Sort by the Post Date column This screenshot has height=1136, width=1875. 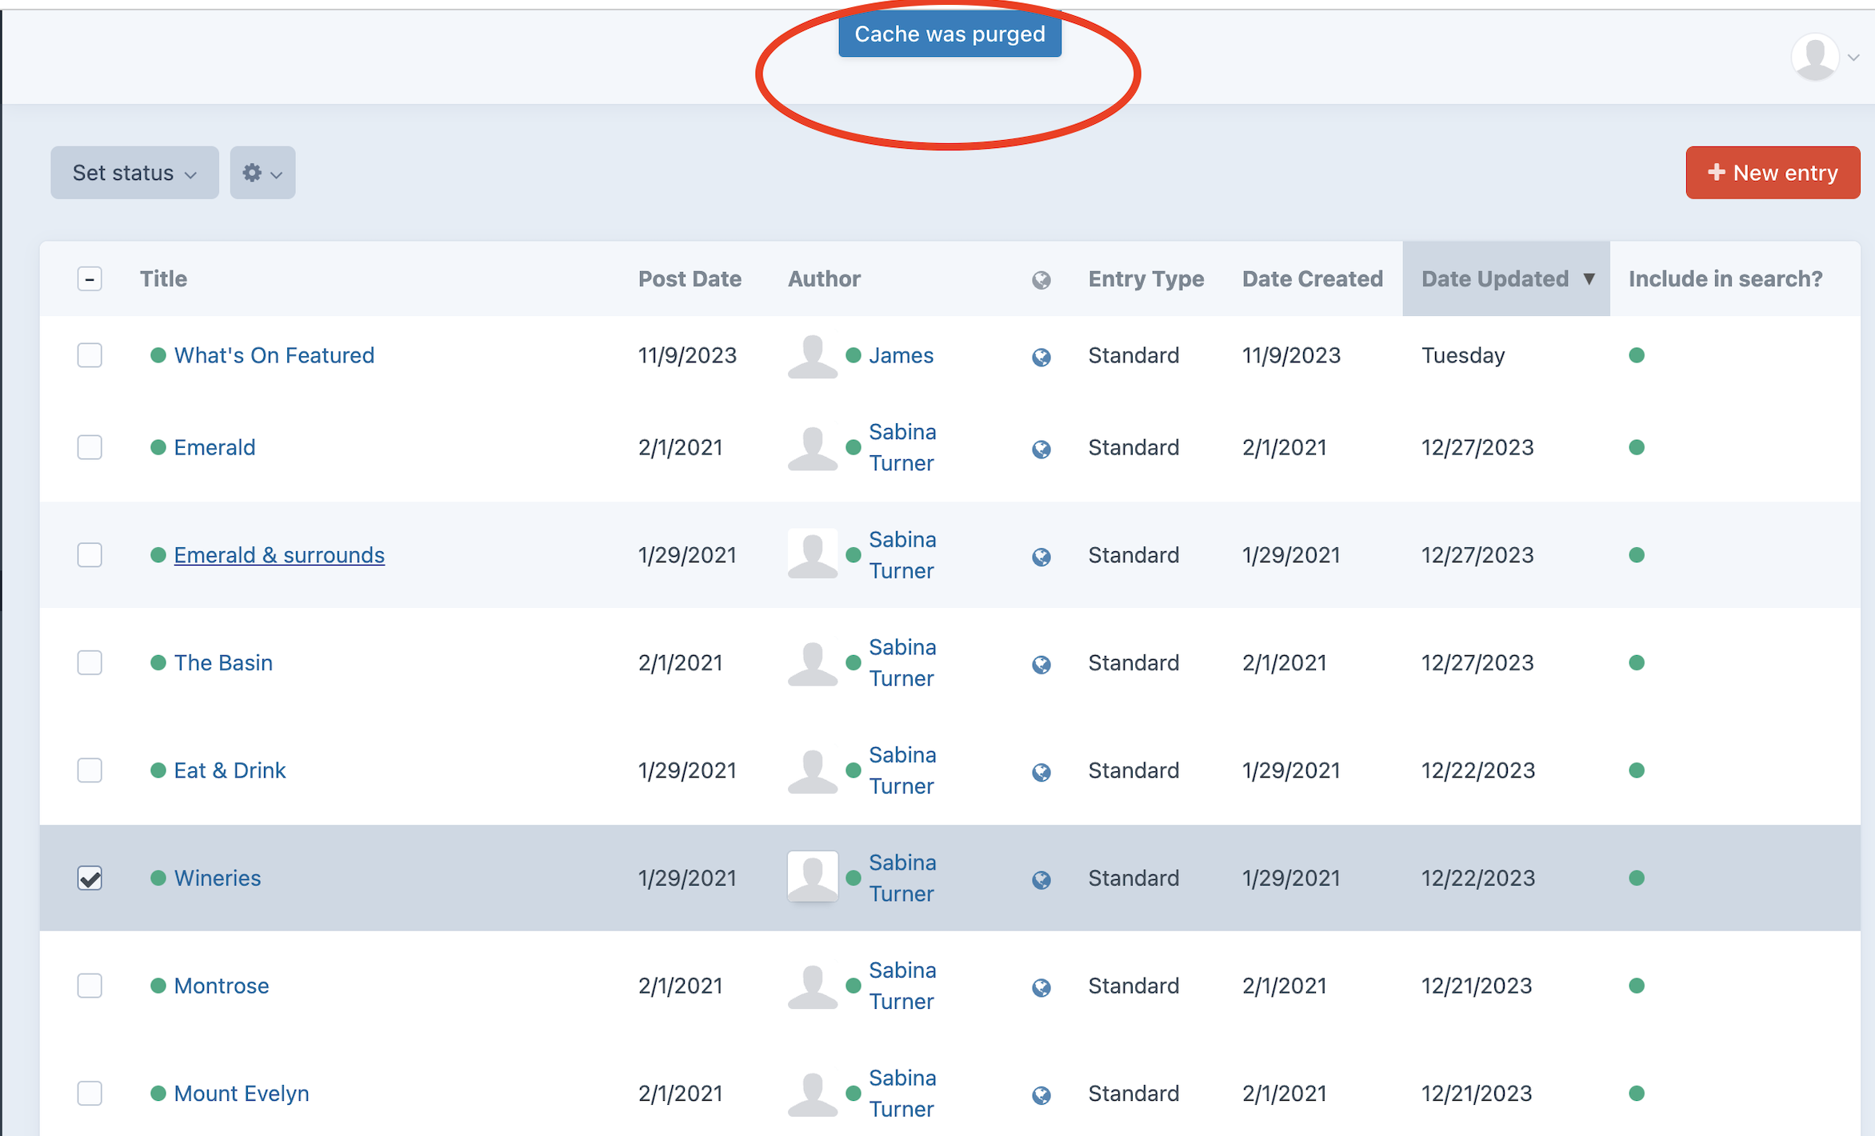click(690, 278)
